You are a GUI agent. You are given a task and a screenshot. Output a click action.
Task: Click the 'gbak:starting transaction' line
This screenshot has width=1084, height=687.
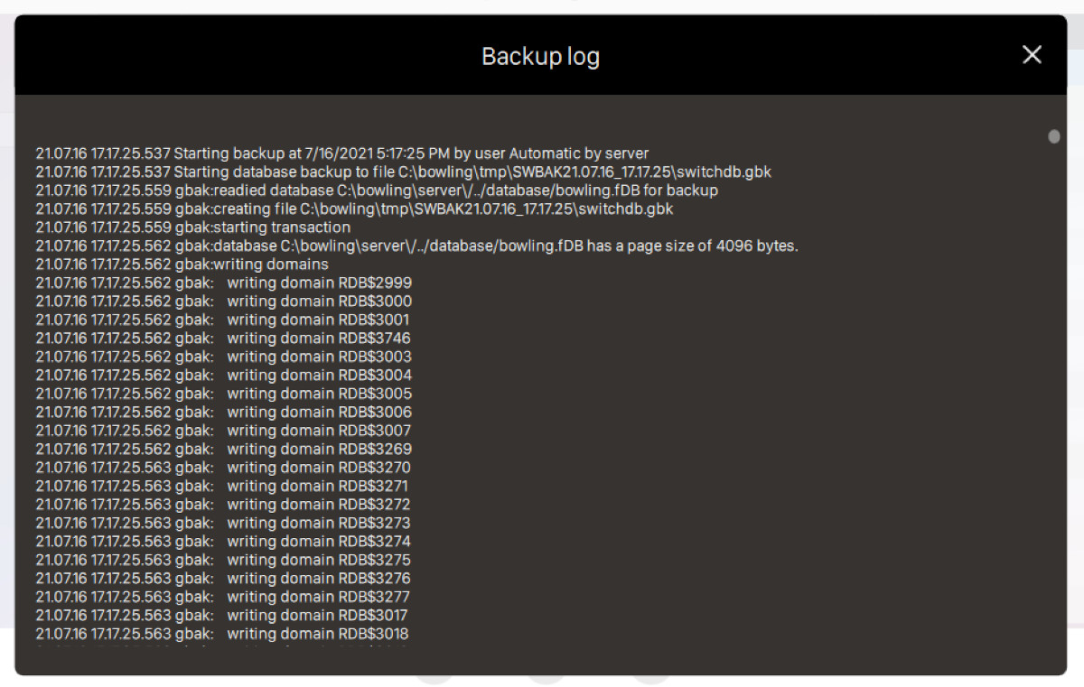[x=192, y=227]
